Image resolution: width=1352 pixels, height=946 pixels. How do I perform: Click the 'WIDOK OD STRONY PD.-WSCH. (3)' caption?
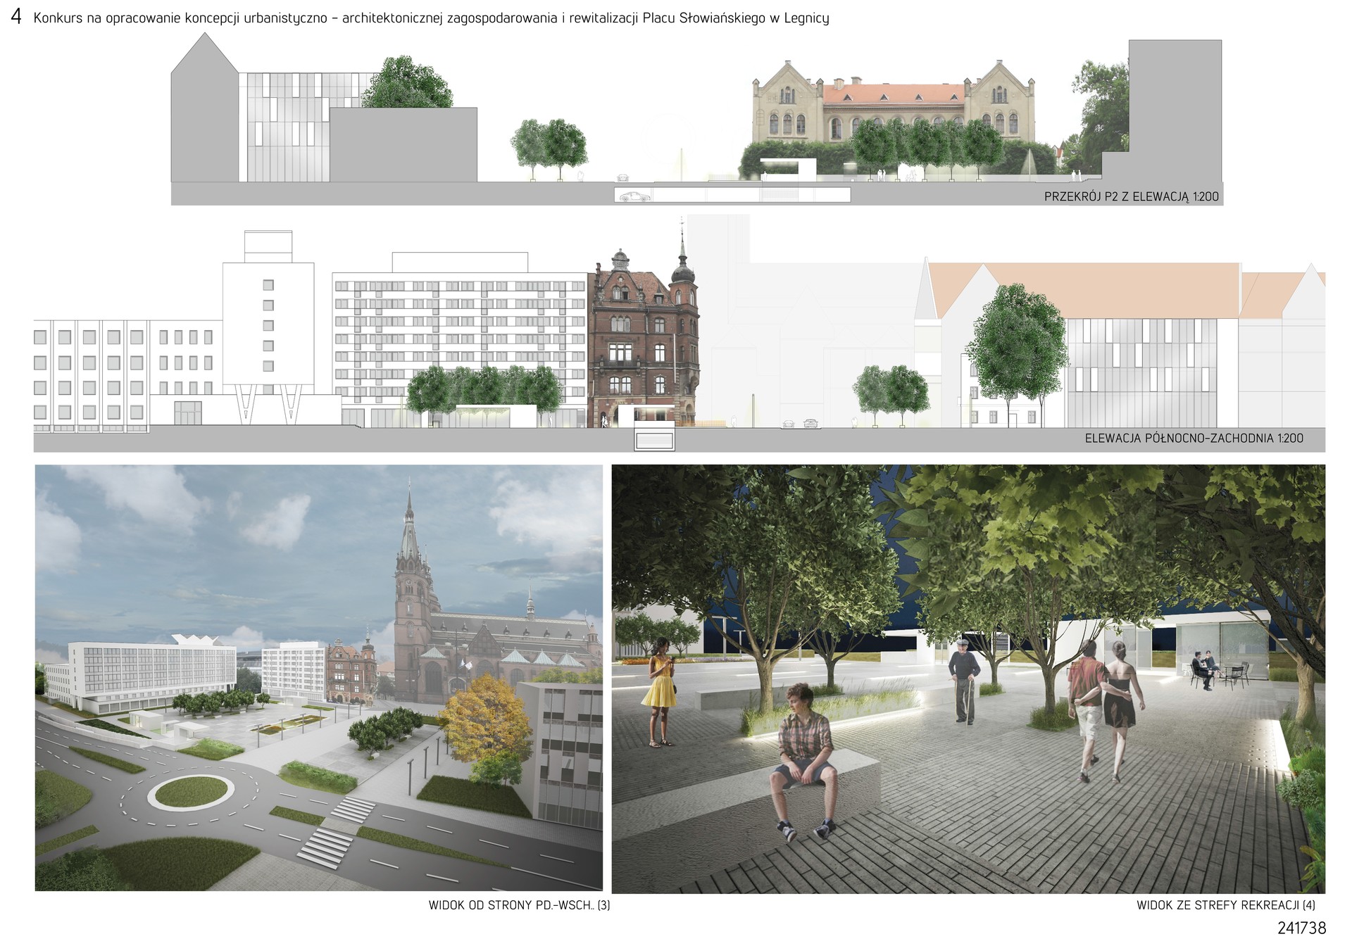click(x=519, y=905)
